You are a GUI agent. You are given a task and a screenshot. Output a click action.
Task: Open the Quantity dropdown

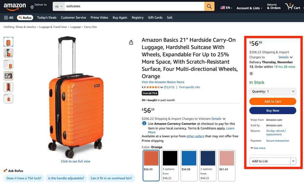click(273, 91)
